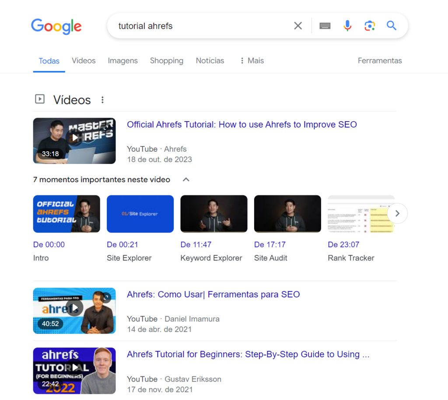The height and width of the screenshot is (400, 448).
Task: Open the Intro moment thumbnail
Action: click(x=66, y=214)
